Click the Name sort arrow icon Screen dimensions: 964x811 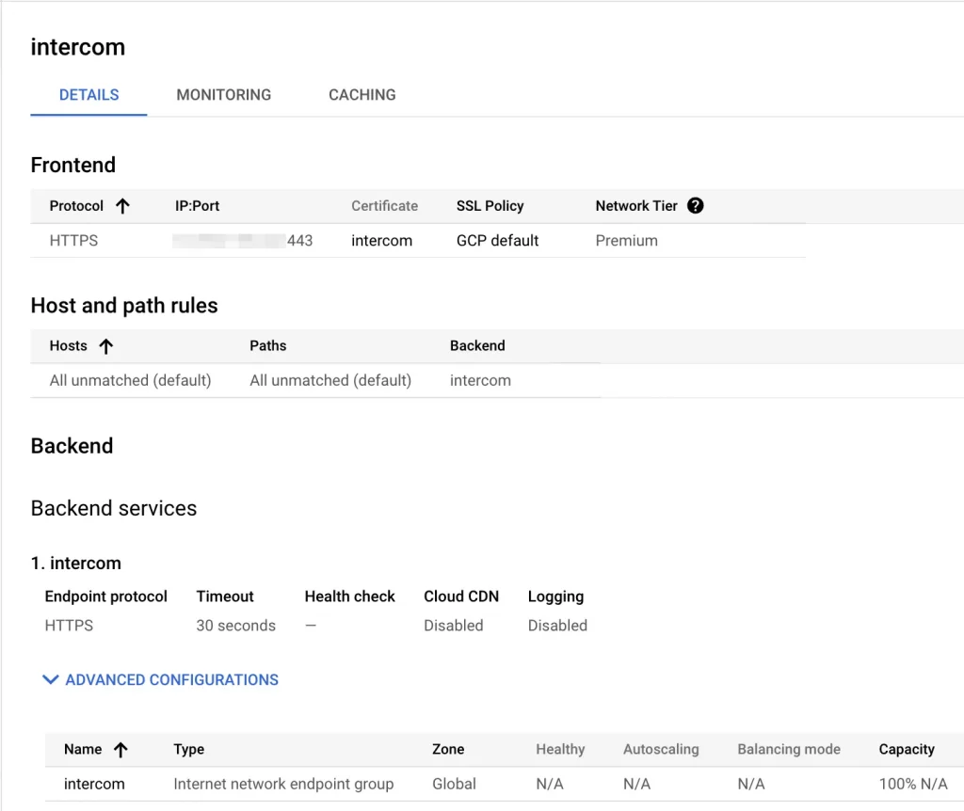[121, 750]
